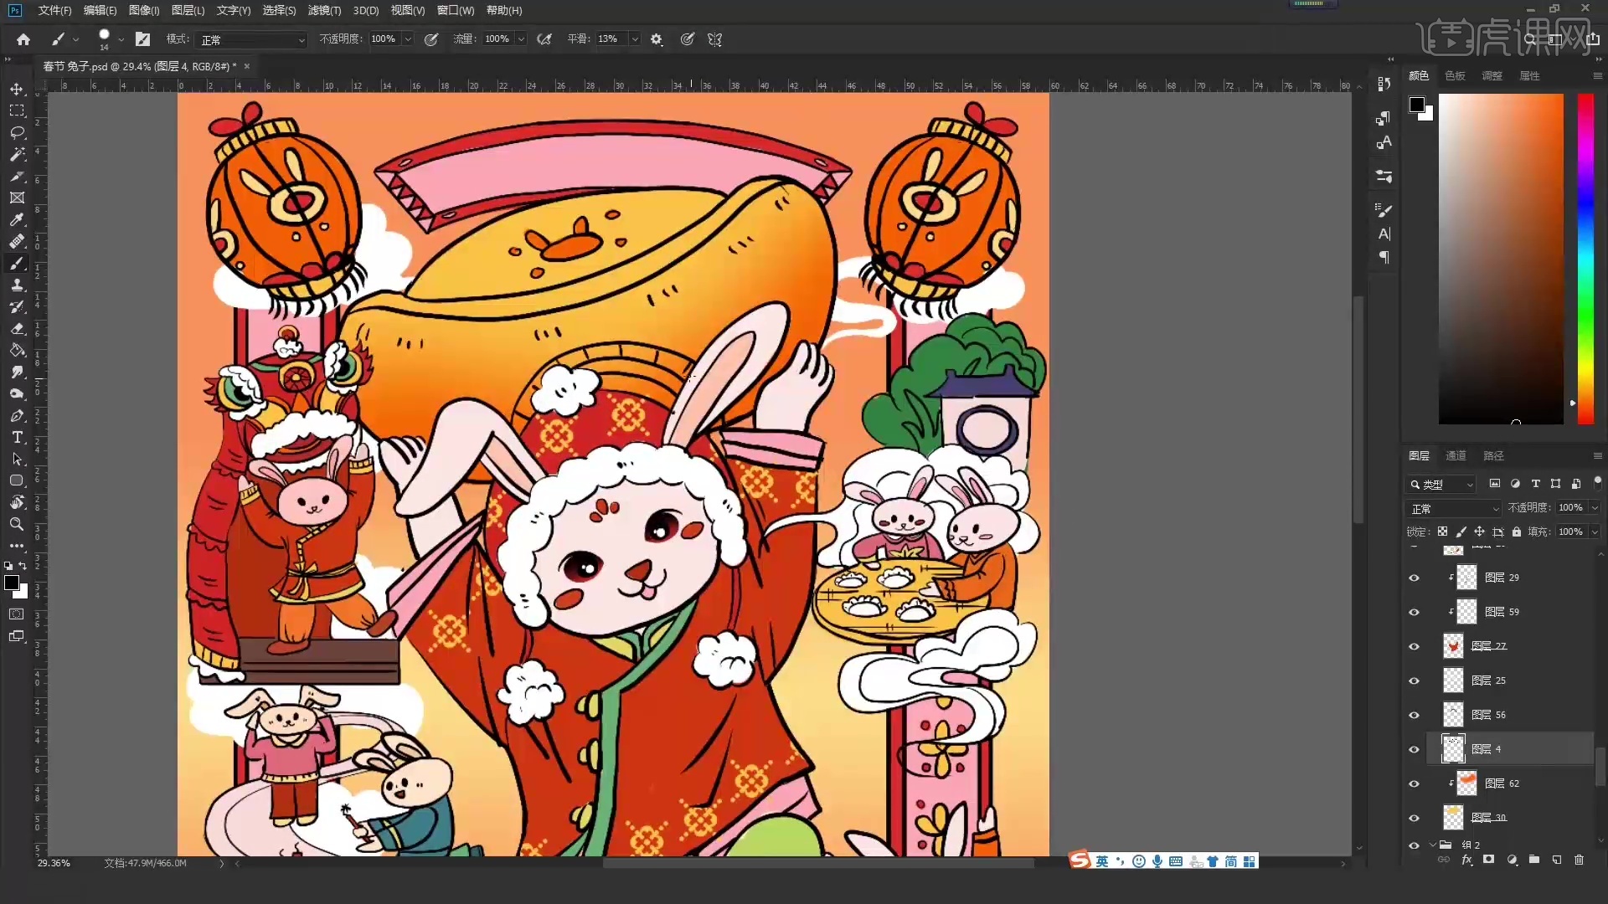1608x904 pixels.
Task: Hide 图层 59 with its eye icon
Action: tap(1414, 612)
